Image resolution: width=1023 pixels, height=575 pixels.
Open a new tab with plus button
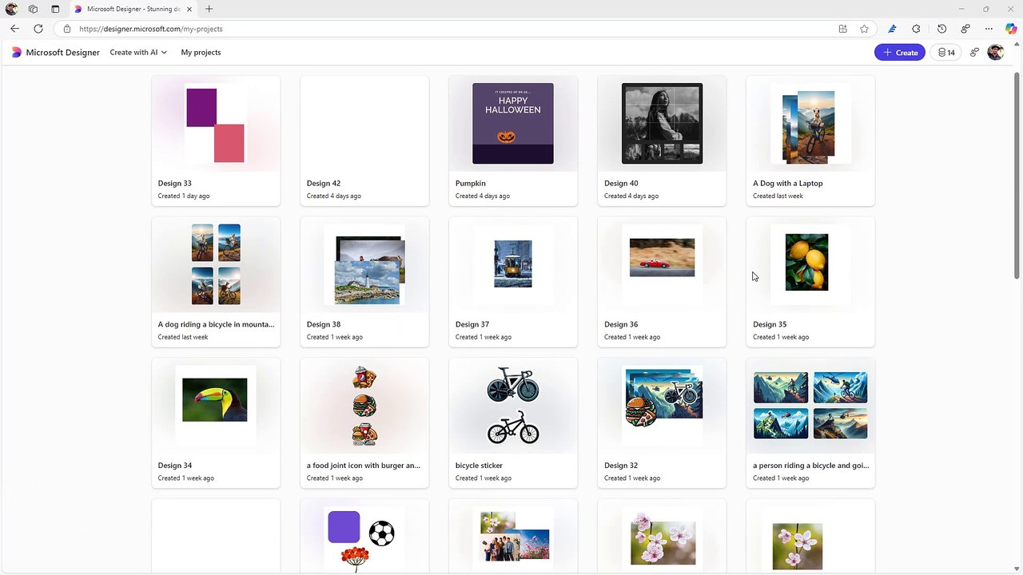click(x=209, y=9)
